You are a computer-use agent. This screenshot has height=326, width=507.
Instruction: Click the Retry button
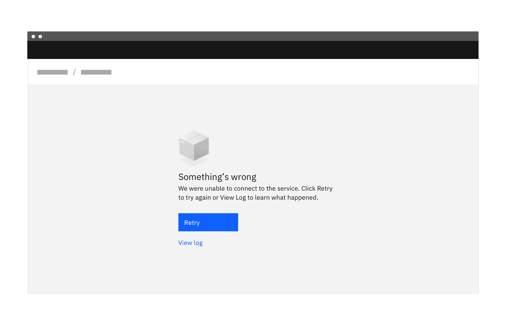coord(208,222)
